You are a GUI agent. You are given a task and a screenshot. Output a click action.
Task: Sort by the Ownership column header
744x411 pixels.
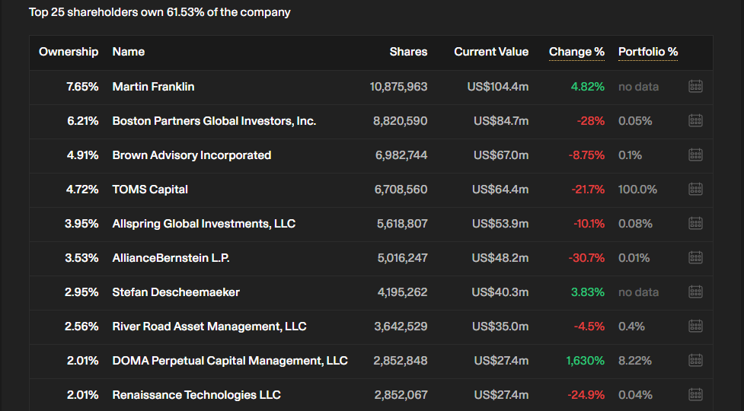pyautogui.click(x=69, y=52)
